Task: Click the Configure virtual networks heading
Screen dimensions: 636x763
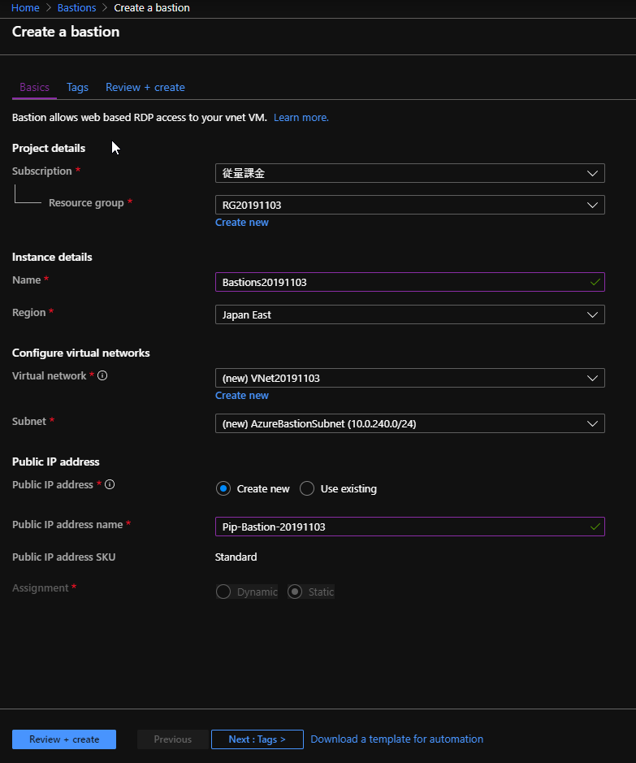Action: click(x=80, y=353)
